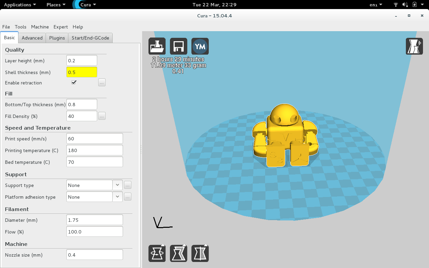
Task: Open the File menu
Action: (x=6, y=27)
